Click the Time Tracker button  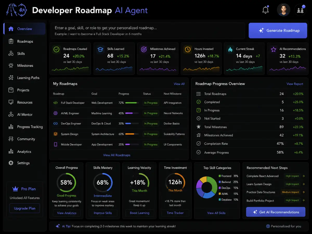[175, 213]
